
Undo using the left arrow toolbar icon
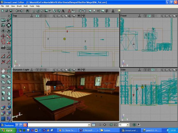pyautogui.click(x=17, y=11)
